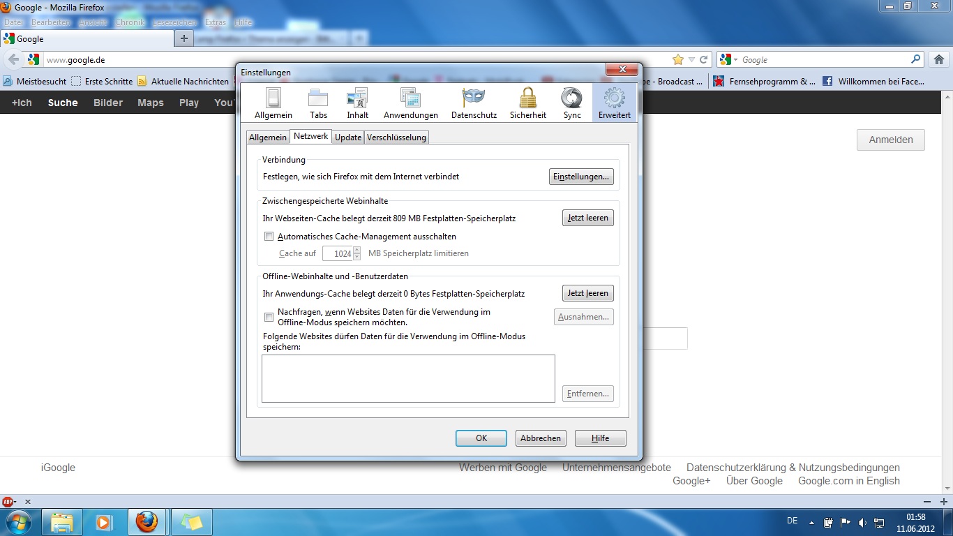Open the Extras menu in Firefox
953x536 pixels.
click(216, 22)
